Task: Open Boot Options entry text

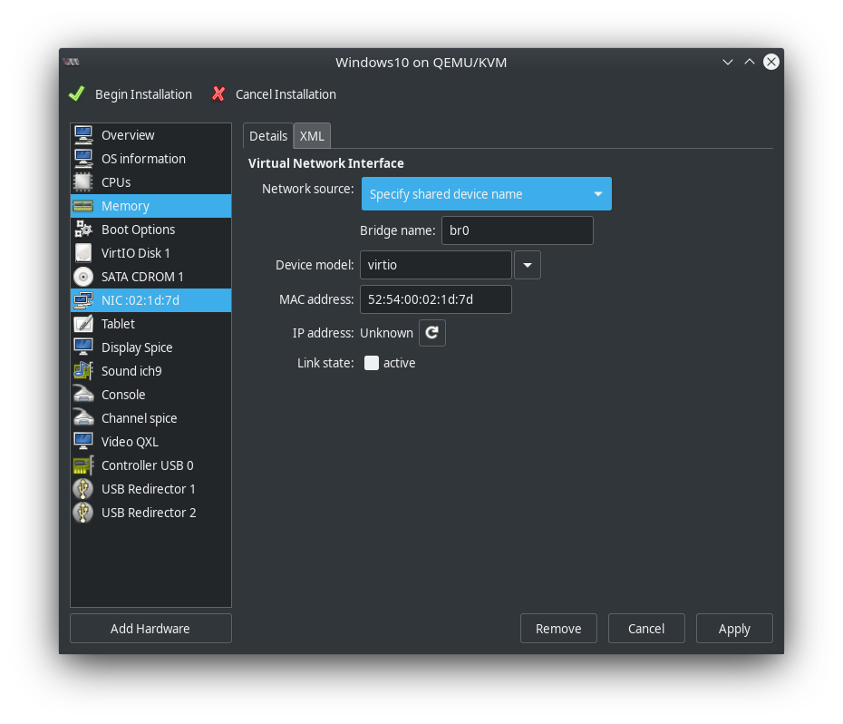Action: (138, 230)
